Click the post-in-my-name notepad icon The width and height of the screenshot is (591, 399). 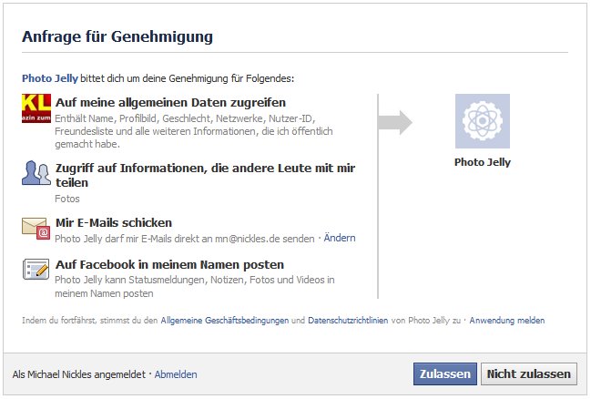pos(36,269)
